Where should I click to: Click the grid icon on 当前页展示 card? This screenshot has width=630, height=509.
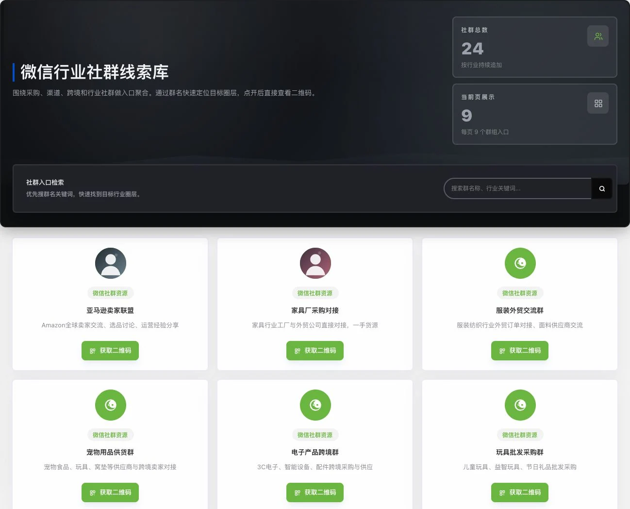click(598, 103)
